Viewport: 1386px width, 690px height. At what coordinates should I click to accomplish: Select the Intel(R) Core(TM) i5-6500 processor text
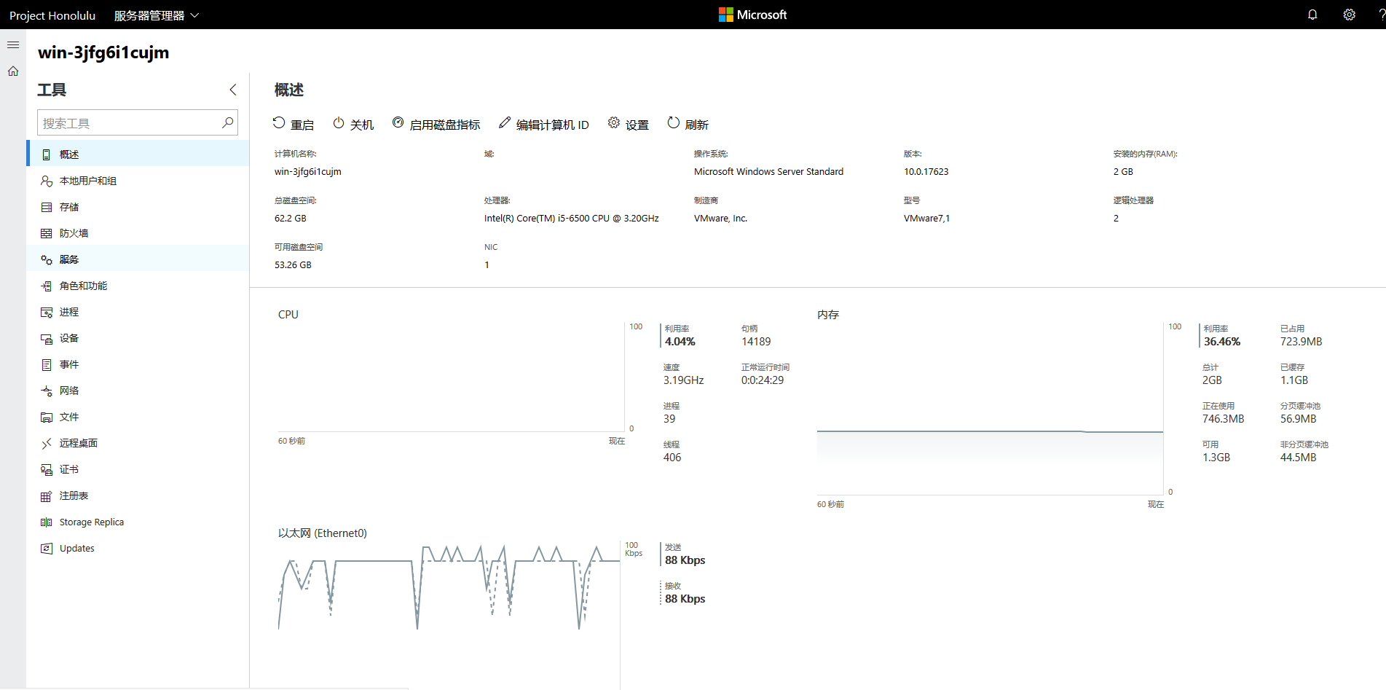click(x=572, y=219)
